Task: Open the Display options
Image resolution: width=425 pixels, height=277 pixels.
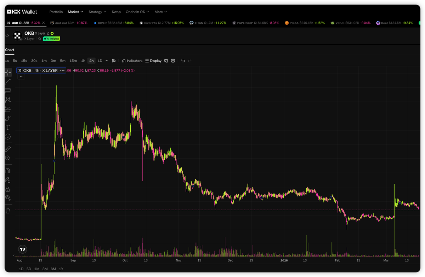Action: [x=153, y=61]
